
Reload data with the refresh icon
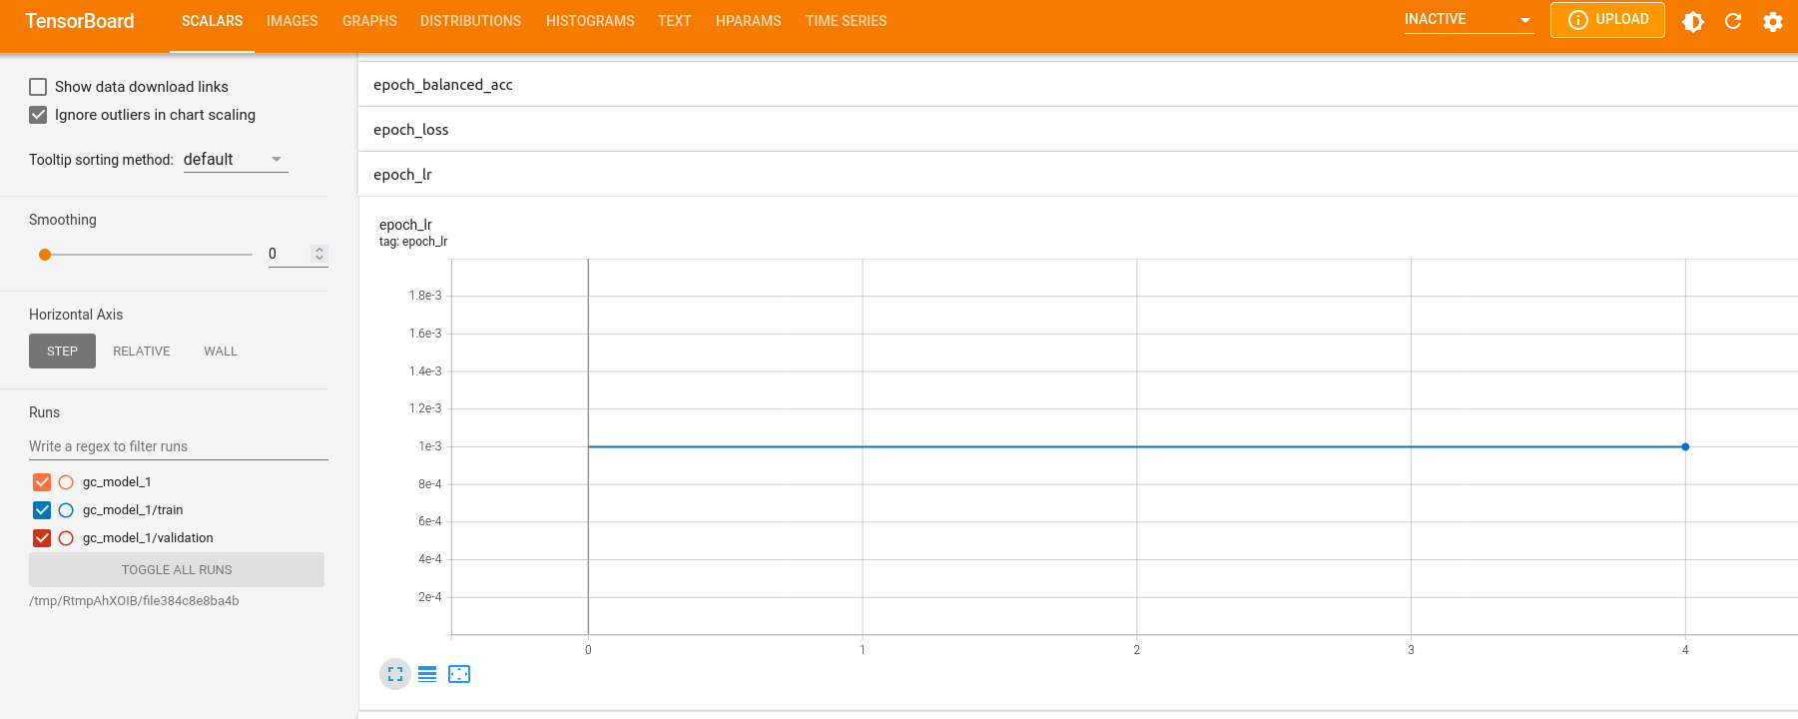click(1733, 21)
